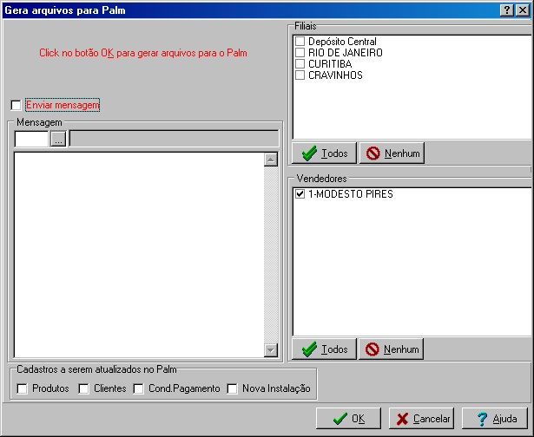Check the Depósito Central branch
The height and width of the screenshot is (437, 534).
(300, 42)
